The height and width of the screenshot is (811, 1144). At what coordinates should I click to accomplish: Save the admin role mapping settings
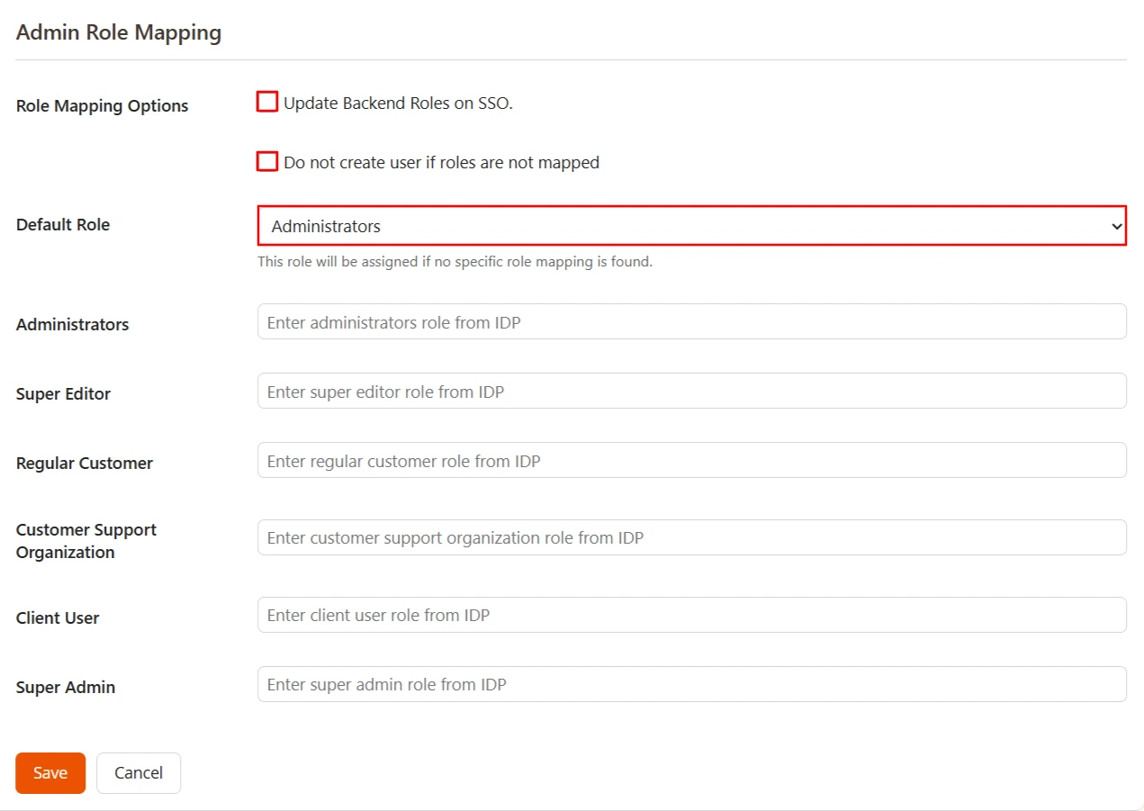coord(50,772)
